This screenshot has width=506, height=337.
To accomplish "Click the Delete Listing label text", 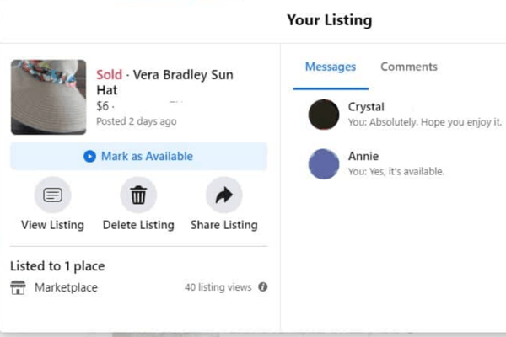I will point(138,225).
